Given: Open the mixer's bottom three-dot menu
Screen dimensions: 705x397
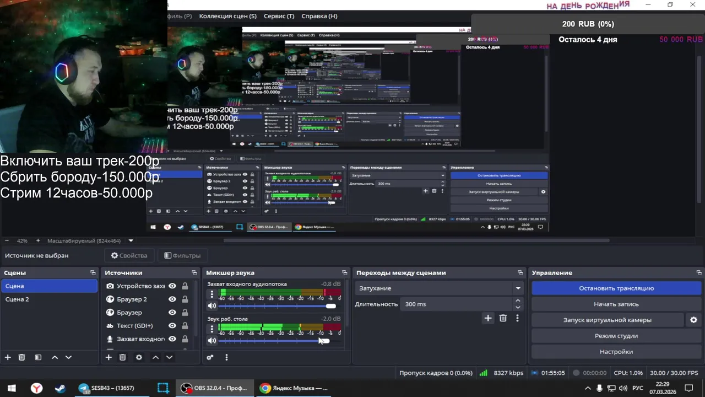Looking at the screenshot, I should point(226,357).
